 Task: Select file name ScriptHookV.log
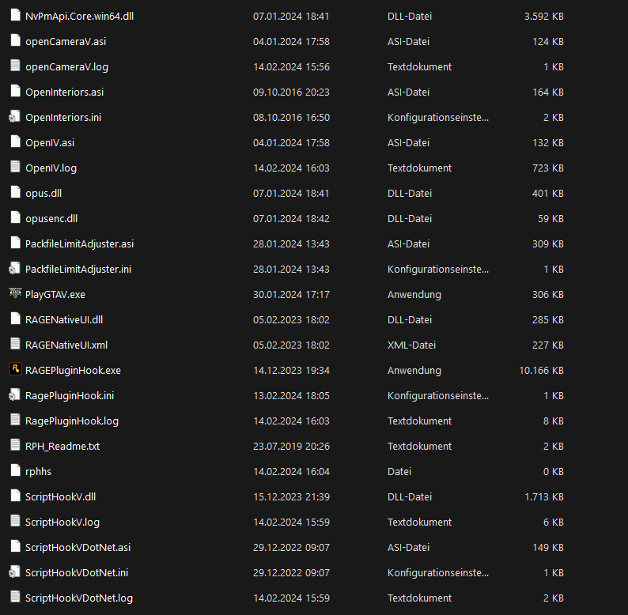pyautogui.click(x=62, y=522)
